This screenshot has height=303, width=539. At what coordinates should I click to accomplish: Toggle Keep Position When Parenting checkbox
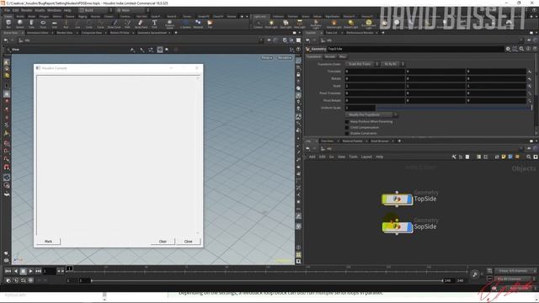347,121
